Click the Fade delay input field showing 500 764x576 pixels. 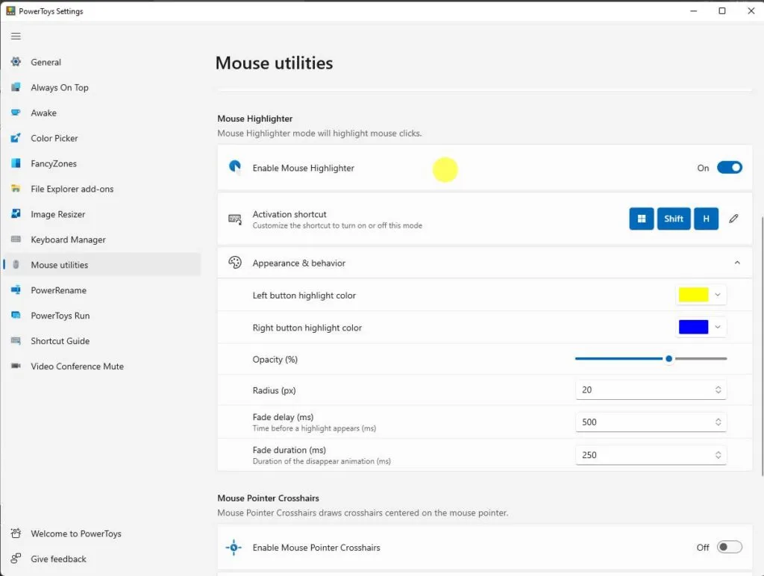(651, 422)
